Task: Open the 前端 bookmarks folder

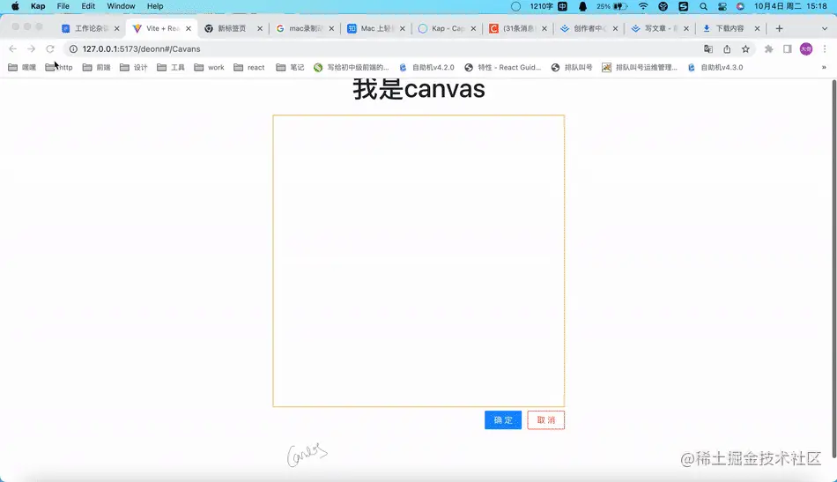Action: click(x=97, y=67)
